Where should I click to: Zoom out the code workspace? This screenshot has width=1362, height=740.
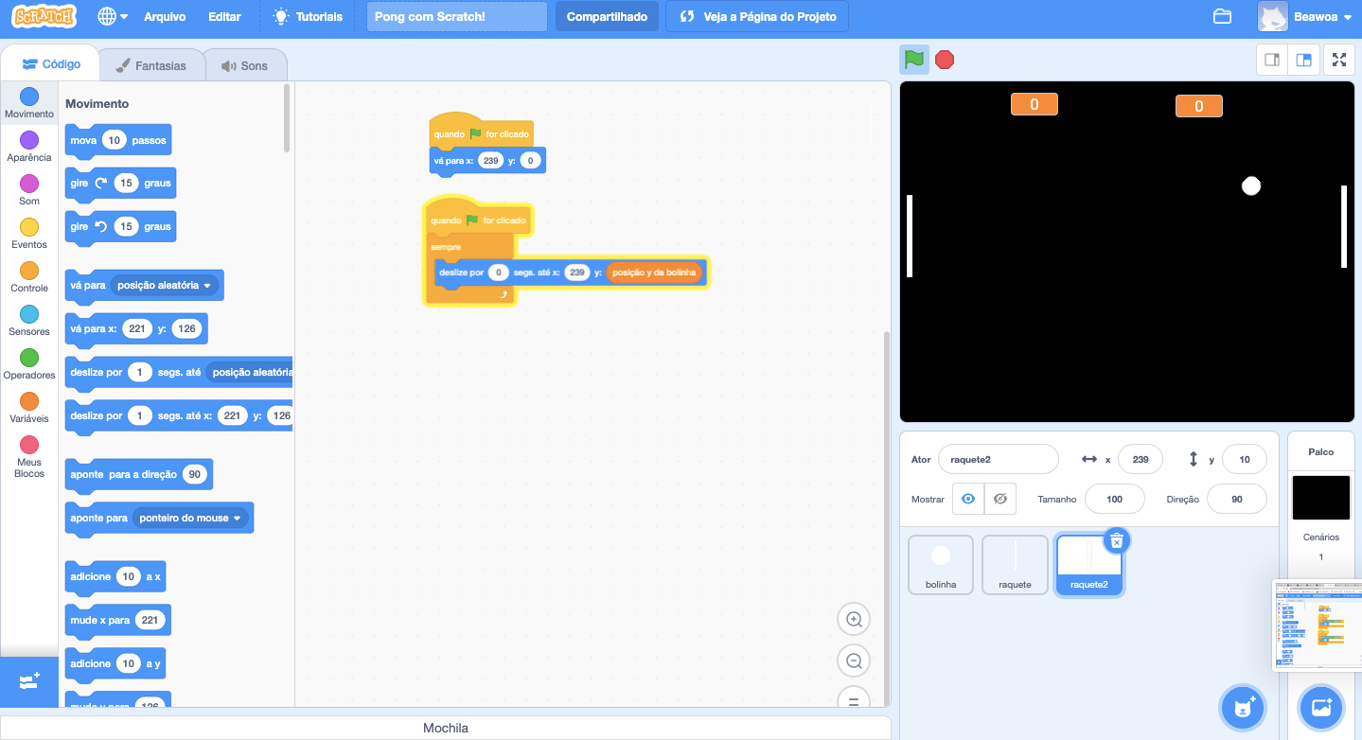click(x=854, y=661)
